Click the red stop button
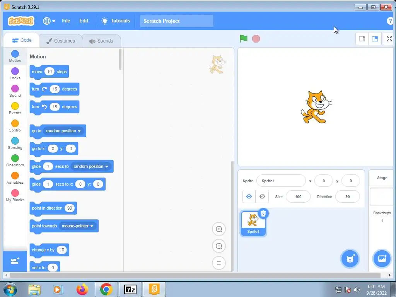396x297 pixels. pos(256,39)
